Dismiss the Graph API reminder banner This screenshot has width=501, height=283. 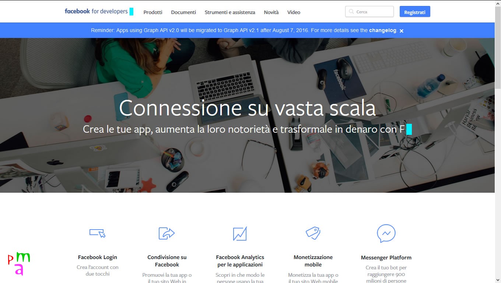(402, 31)
